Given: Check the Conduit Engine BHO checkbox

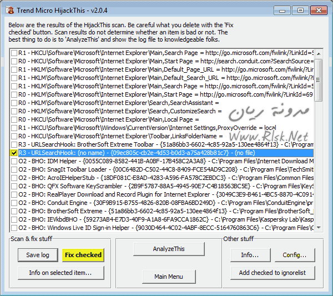Looking at the screenshot, I should (14, 203).
